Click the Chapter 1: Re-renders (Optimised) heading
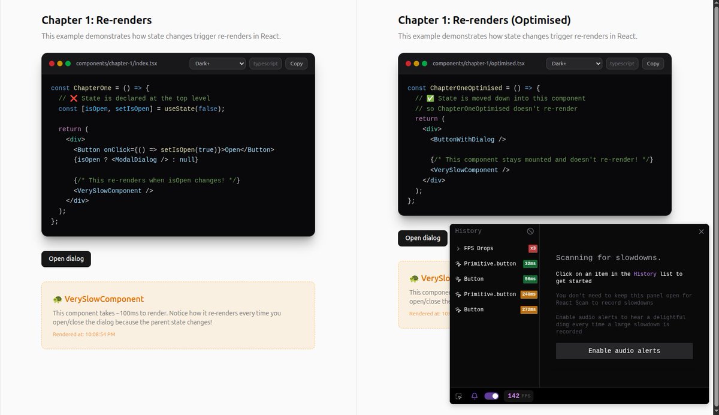The height and width of the screenshot is (415, 719). (484, 20)
